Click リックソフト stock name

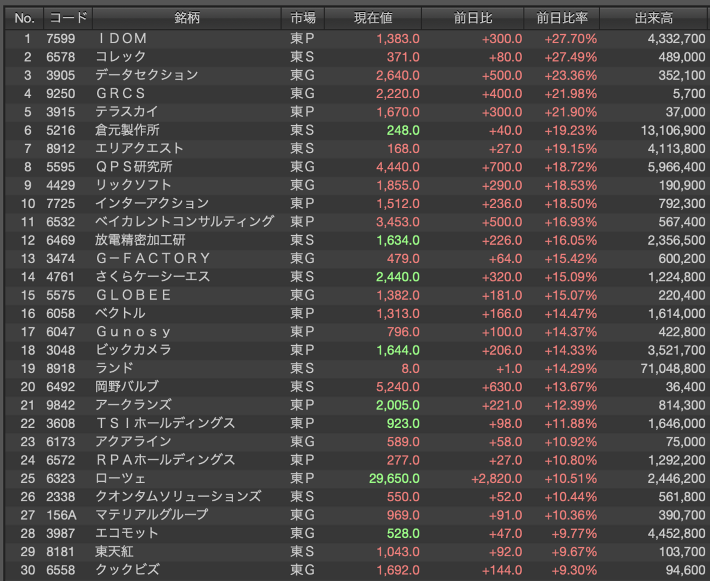(x=133, y=185)
